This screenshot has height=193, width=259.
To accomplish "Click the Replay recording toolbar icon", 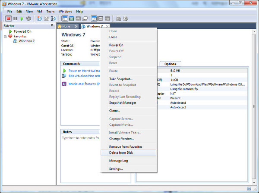I will coord(125,19).
